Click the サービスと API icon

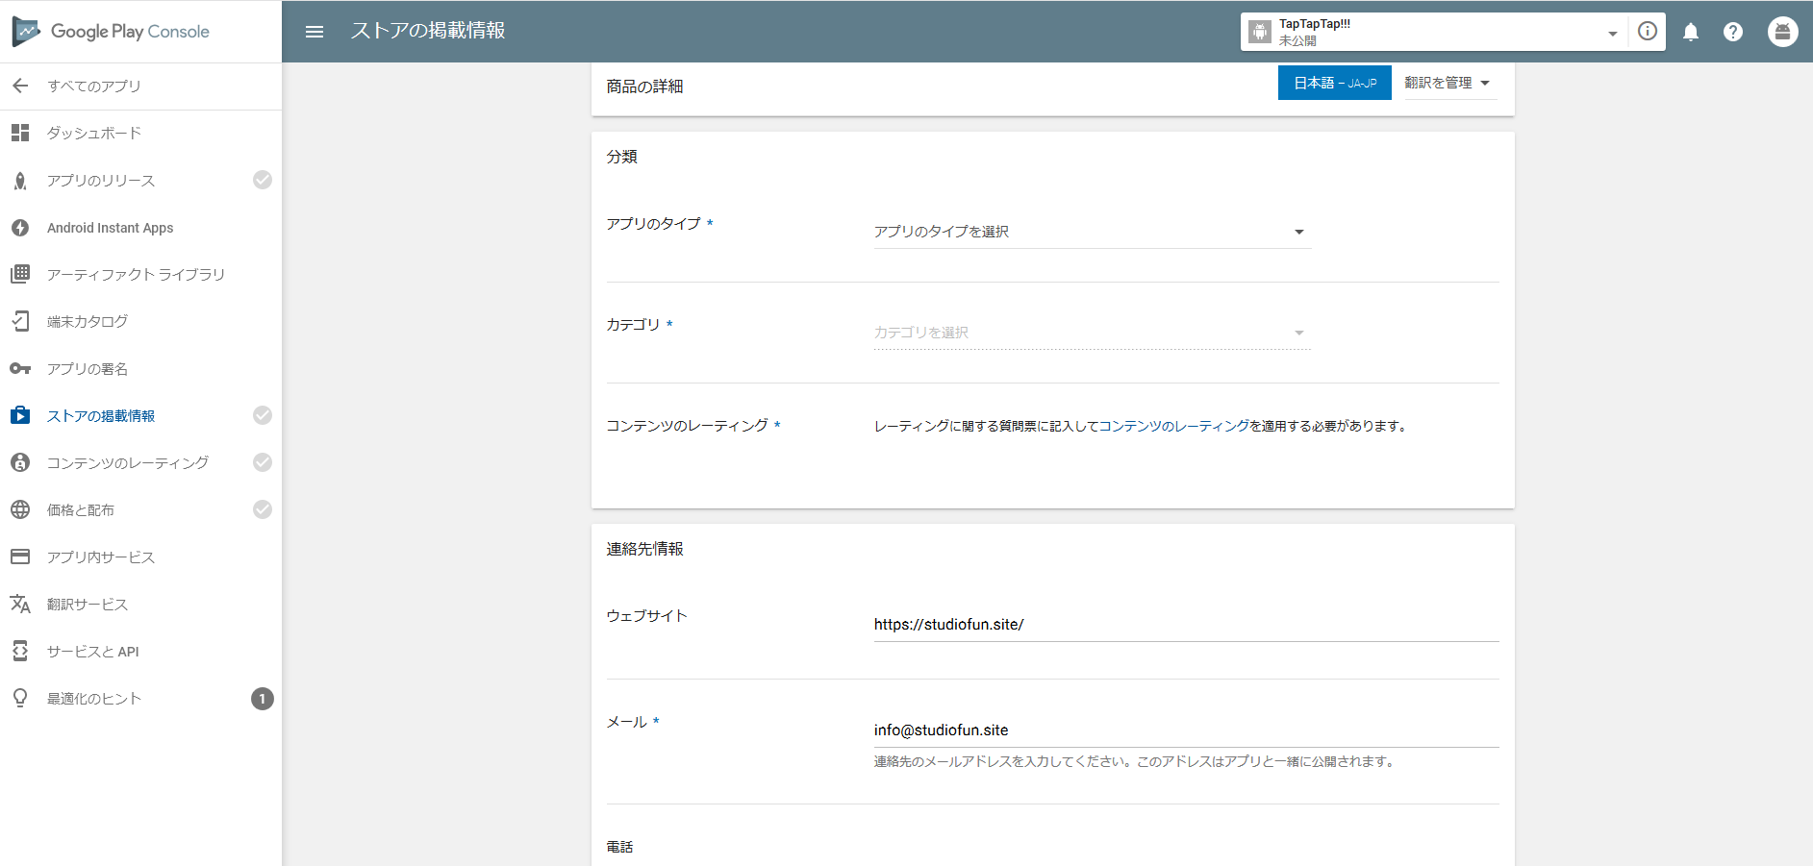[20, 651]
